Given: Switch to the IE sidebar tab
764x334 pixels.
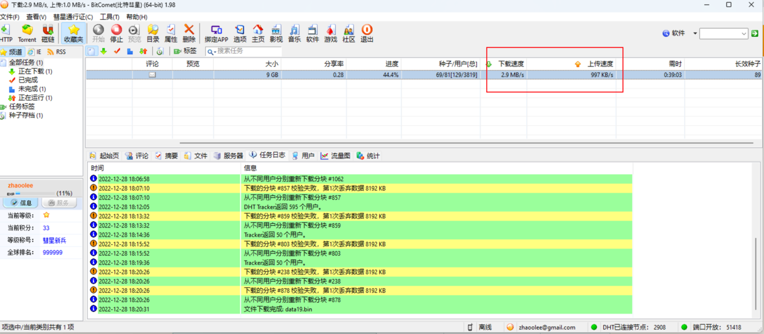Looking at the screenshot, I should pyautogui.click(x=35, y=52).
